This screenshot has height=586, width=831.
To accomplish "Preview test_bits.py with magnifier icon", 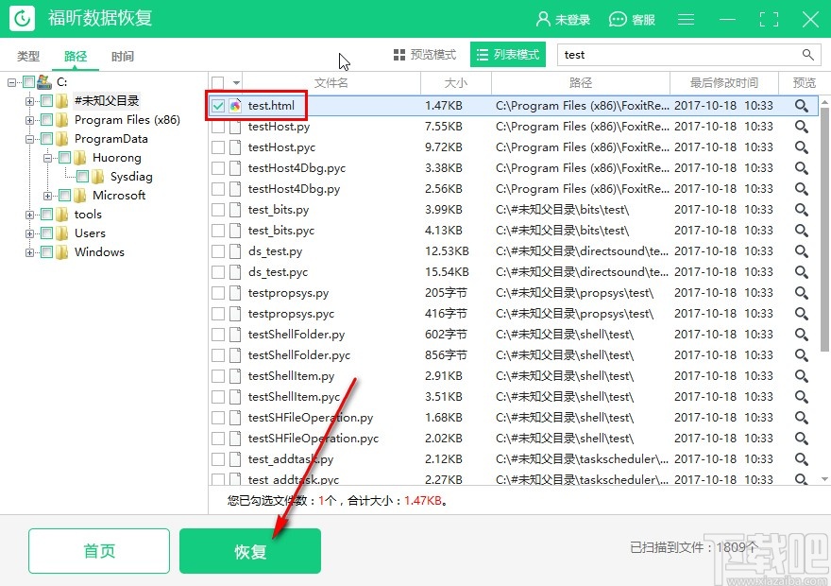I will 802,210.
